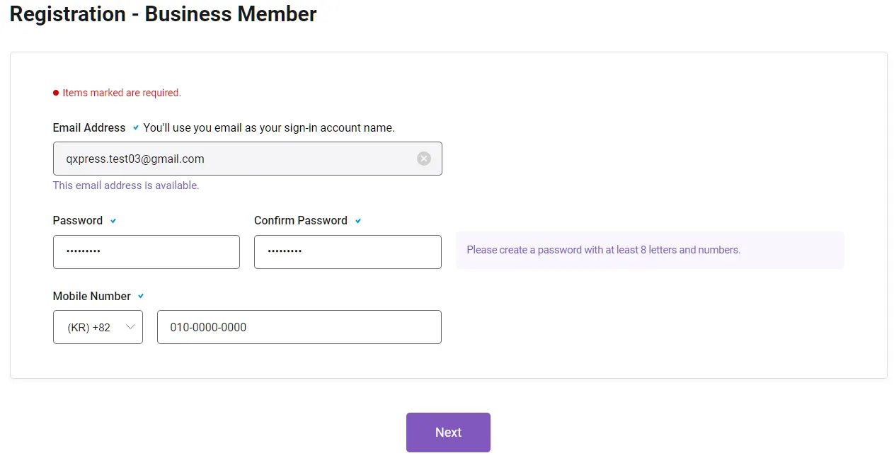Screen dimensions: 894x458
Task: Click the password requirements hint box
Action: (x=649, y=250)
